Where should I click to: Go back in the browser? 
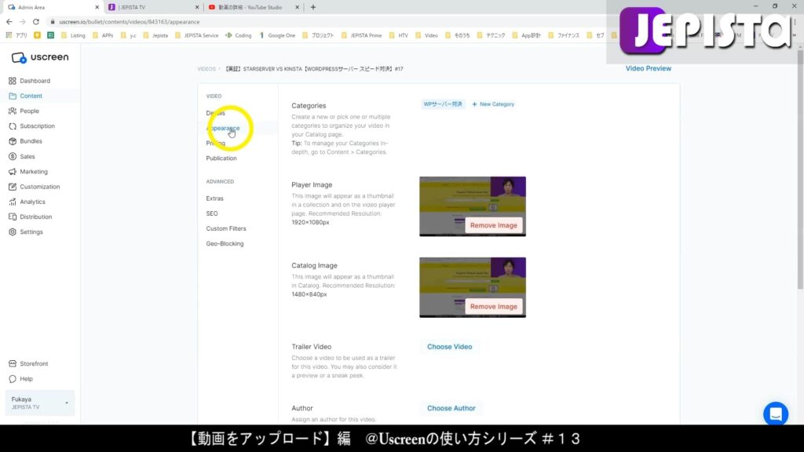coord(9,22)
